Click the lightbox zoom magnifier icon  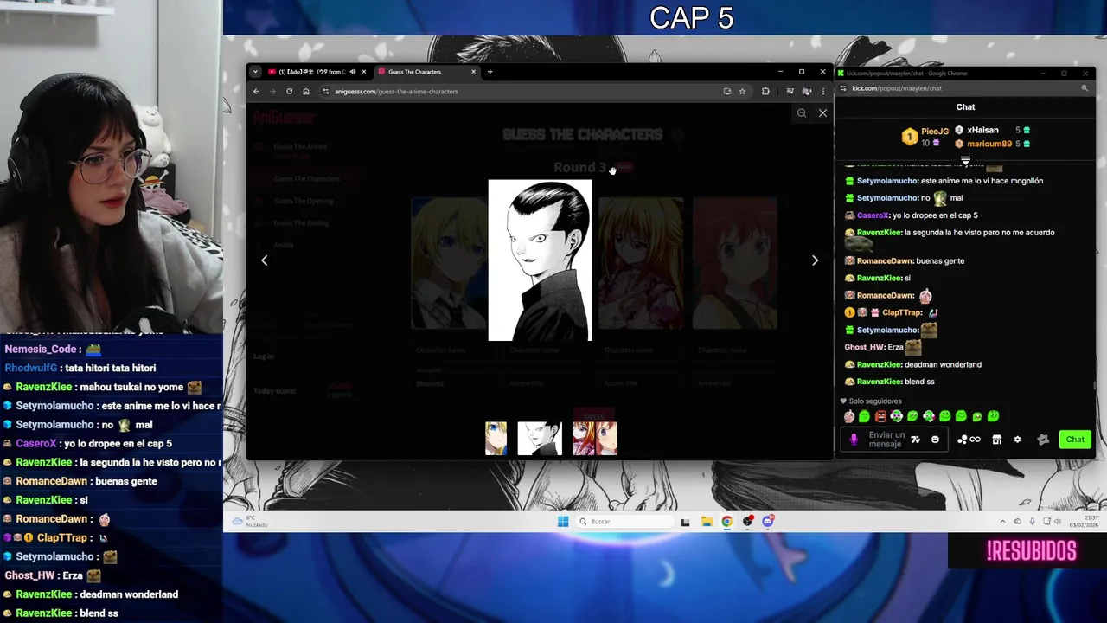[x=802, y=113]
